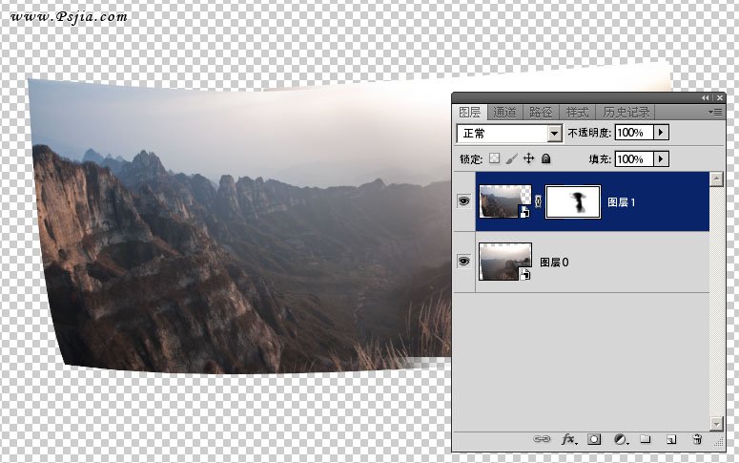Viewport: 739px width, 463px height.
Task: Click the smart object badge on 图层 0
Action: 525,275
